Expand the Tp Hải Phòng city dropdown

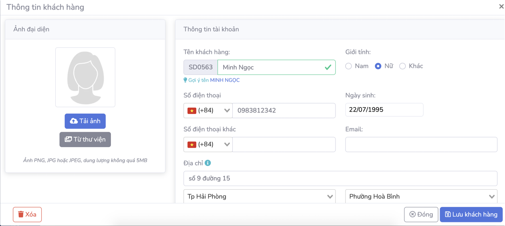click(260, 196)
